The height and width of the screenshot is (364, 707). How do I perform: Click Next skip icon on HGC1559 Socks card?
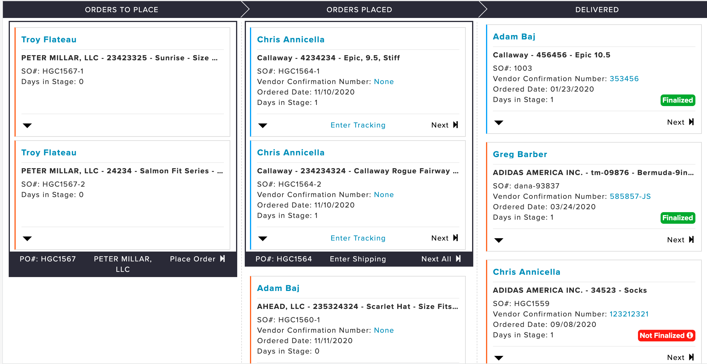[x=691, y=357]
